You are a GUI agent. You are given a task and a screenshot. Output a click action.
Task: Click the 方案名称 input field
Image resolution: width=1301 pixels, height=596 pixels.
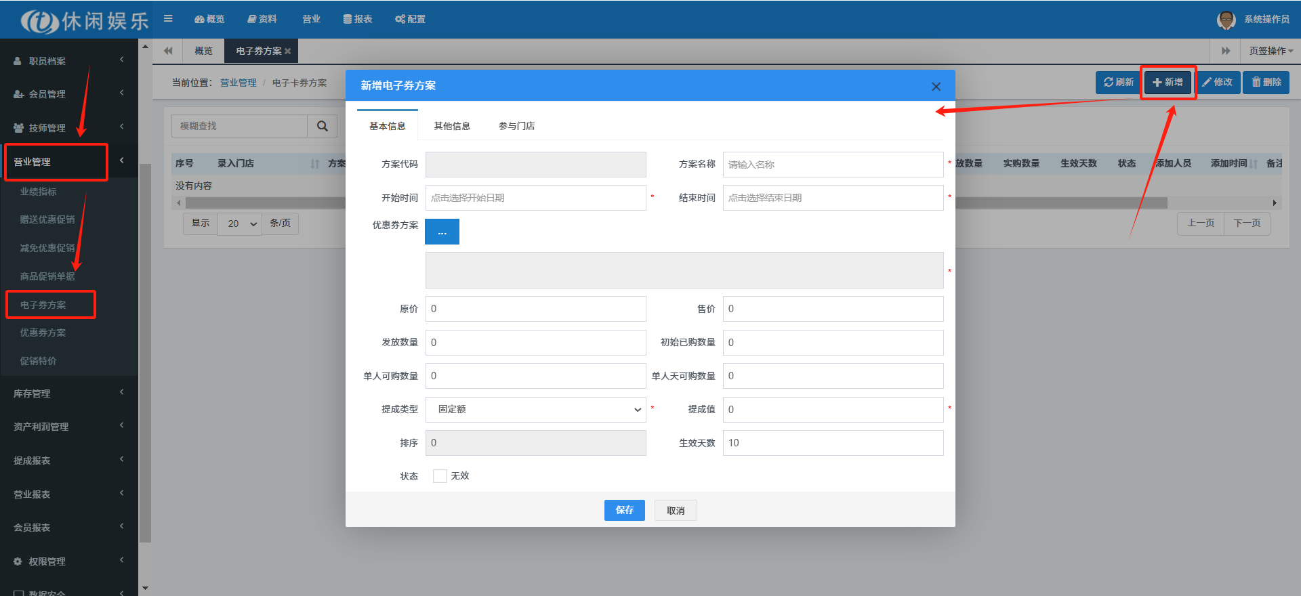point(832,165)
